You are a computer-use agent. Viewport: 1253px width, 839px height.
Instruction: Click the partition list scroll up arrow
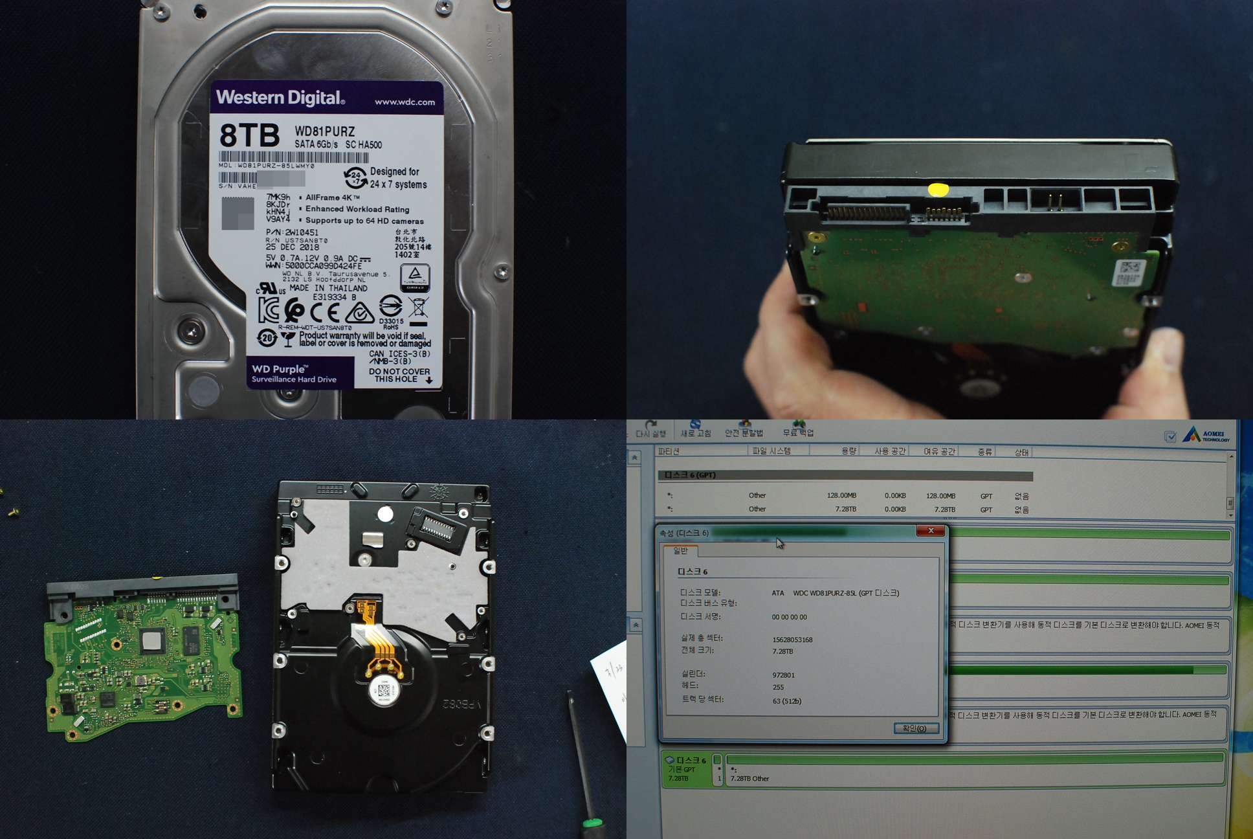click(x=1230, y=457)
